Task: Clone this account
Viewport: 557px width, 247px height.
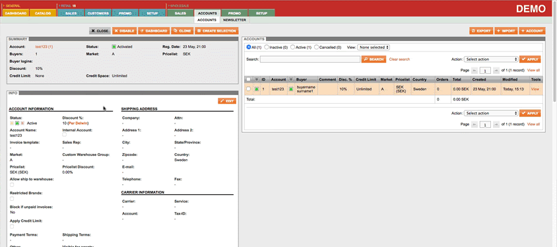Action: point(182,31)
